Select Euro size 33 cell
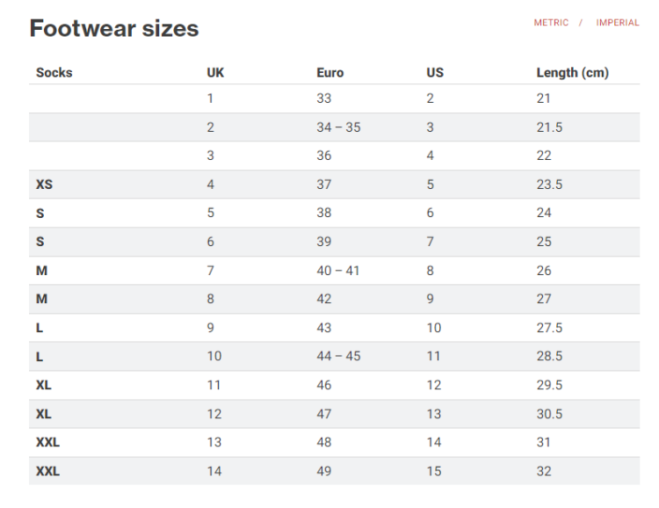 [324, 98]
